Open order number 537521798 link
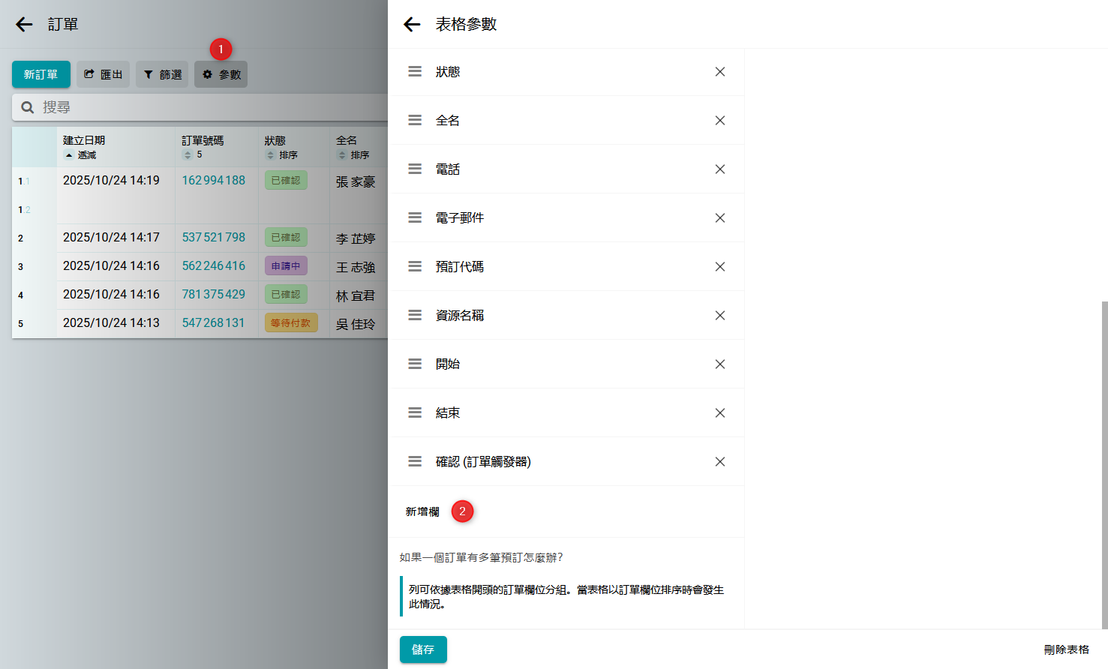 pos(214,238)
